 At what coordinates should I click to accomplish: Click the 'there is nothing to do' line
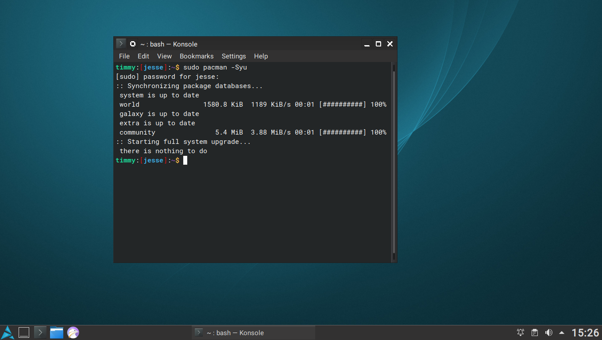point(163,151)
